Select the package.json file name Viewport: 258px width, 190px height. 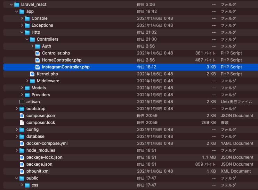[x=39, y=164]
